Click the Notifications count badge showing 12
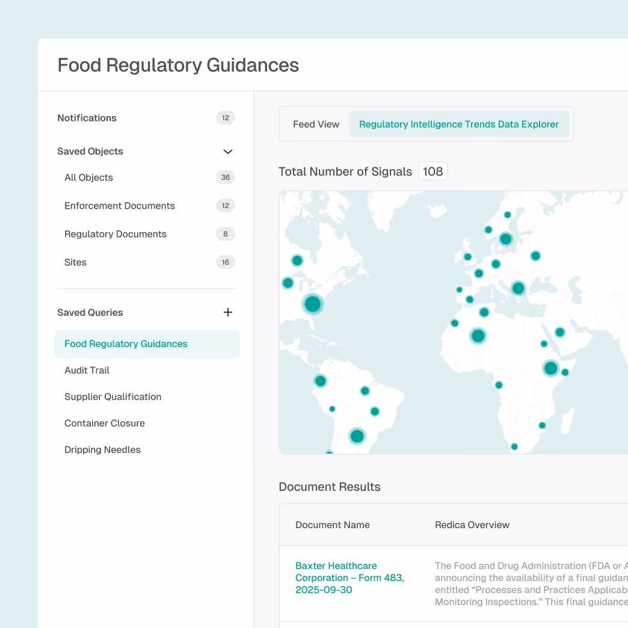Screen dimensions: 628x628 [226, 118]
